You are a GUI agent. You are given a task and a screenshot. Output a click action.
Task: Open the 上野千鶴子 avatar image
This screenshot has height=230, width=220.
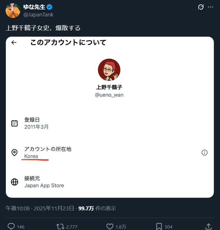[109, 70]
